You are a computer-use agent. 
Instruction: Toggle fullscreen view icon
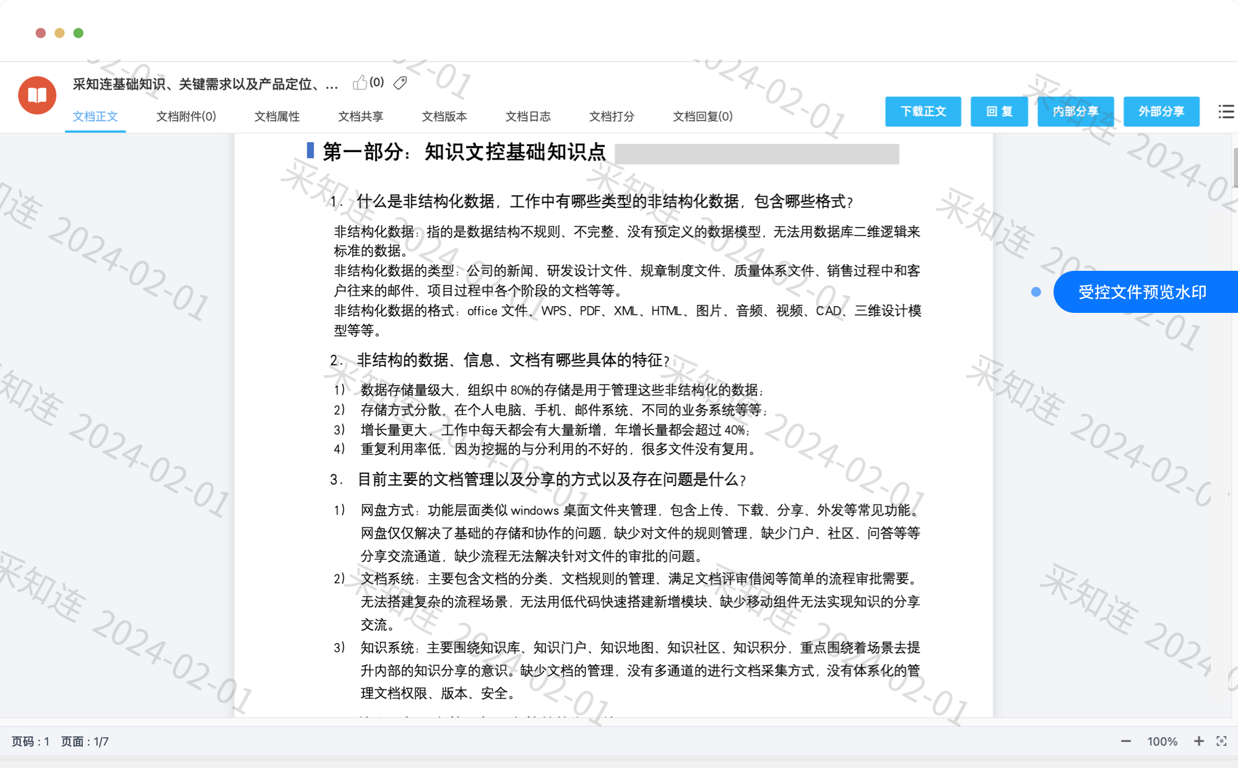pyautogui.click(x=1221, y=741)
